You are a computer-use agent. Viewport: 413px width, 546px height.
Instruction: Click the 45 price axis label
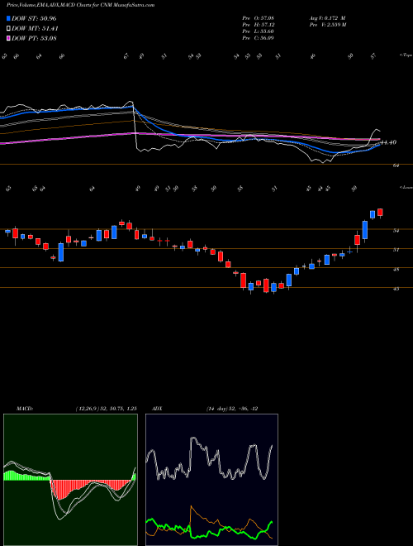[396, 289]
